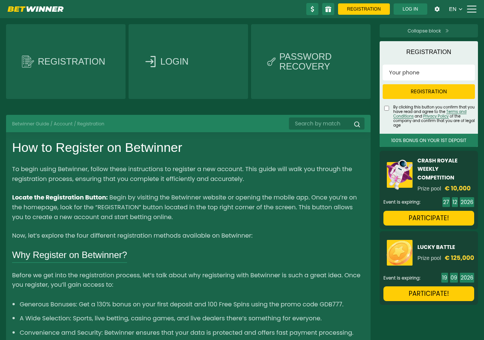Click the How to Register on Betwinner heading
The width and height of the screenshot is (484, 340).
pos(97,147)
